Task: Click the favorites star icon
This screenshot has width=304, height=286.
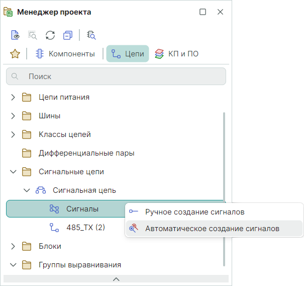Action: [x=15, y=54]
